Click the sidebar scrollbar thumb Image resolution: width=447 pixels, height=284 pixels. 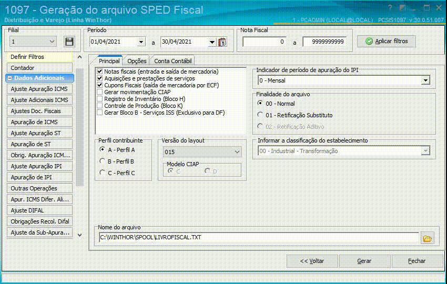click(79, 127)
